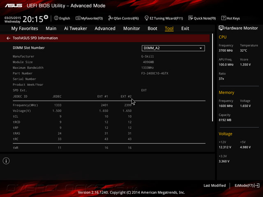Open Quick Note pencil icon
The image size is (263, 197).
[x=191, y=18]
